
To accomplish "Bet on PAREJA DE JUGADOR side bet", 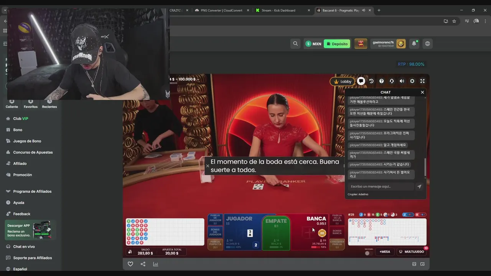I will pyautogui.click(x=215, y=220).
